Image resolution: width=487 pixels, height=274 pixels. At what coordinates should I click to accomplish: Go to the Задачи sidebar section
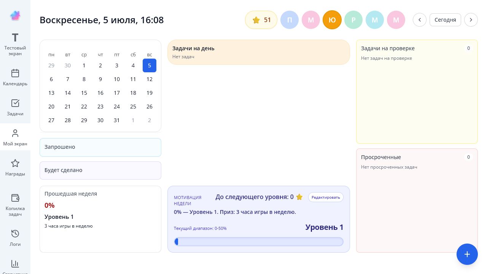(x=15, y=108)
